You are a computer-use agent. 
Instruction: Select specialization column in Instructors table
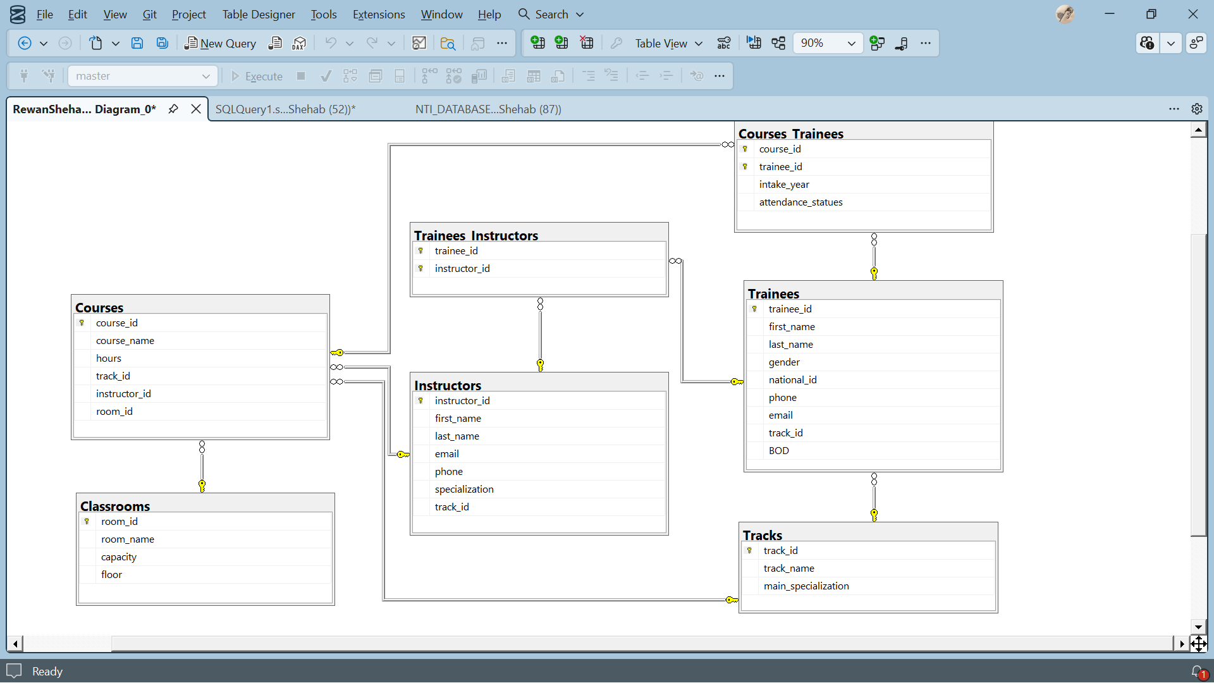[540, 489]
